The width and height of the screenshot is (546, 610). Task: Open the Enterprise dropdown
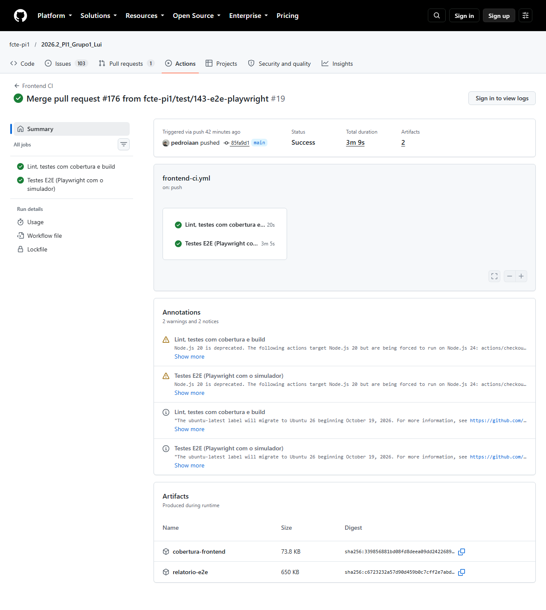coord(248,16)
